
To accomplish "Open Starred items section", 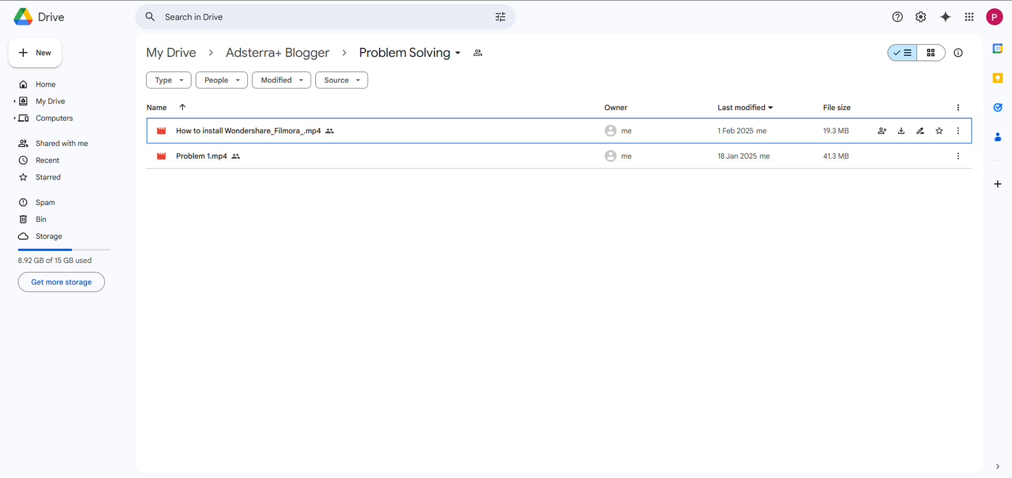I will pyautogui.click(x=48, y=178).
